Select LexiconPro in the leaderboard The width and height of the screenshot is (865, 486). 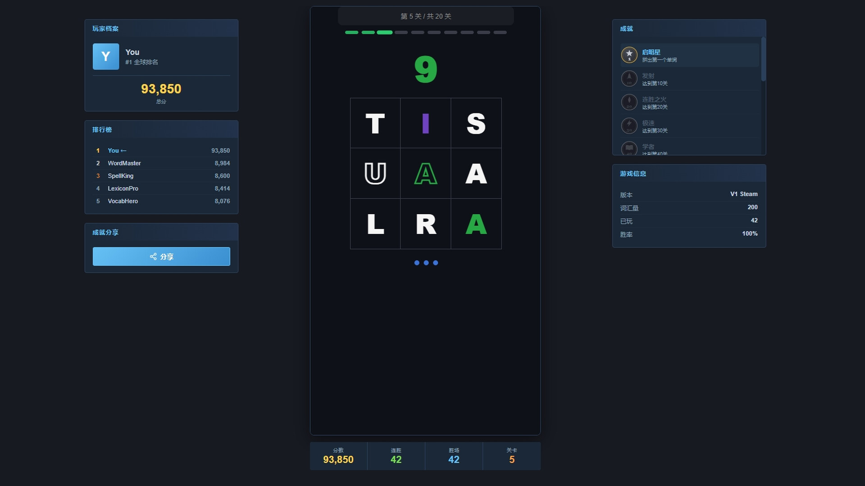click(x=161, y=188)
